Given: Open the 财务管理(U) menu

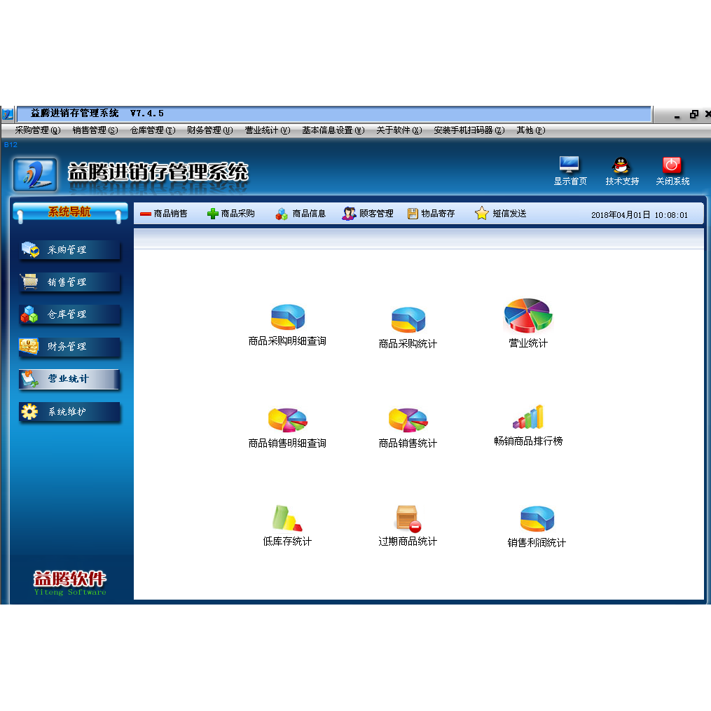Looking at the screenshot, I should click(x=210, y=130).
